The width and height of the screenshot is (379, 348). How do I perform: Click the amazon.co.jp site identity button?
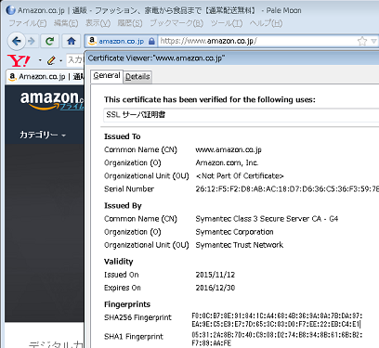pyautogui.click(x=121, y=41)
